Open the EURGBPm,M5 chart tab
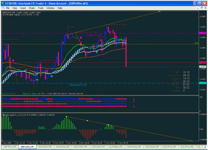 coord(116,147)
